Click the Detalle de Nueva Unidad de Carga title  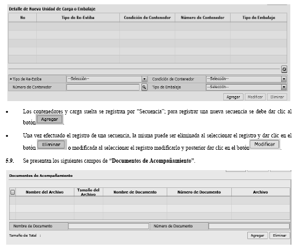[52, 9]
